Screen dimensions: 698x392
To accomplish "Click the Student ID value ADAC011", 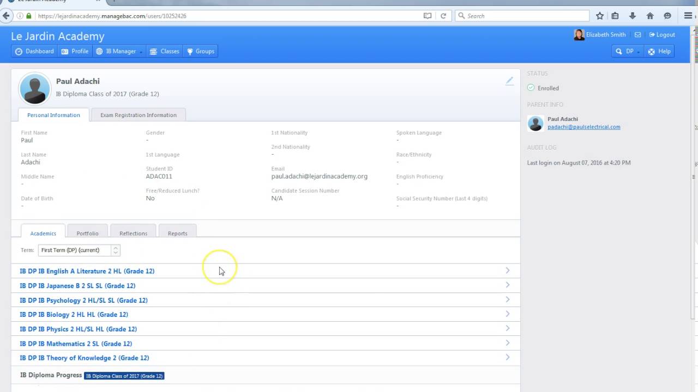I will [159, 176].
